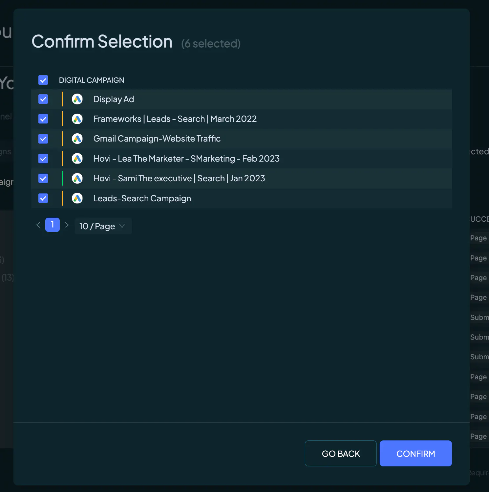This screenshot has width=489, height=492.
Task: Select page 1 in pagination
Action: (x=53, y=225)
